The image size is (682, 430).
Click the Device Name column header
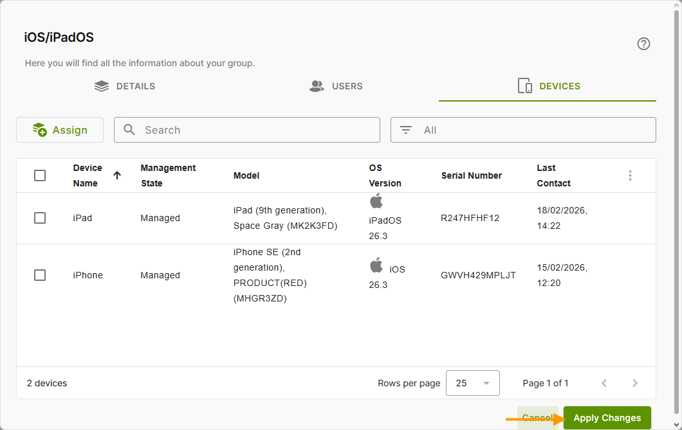coord(88,175)
